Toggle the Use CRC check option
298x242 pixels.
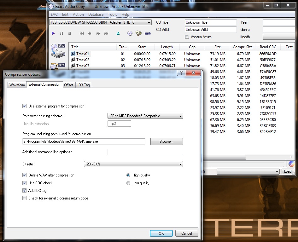point(24,183)
